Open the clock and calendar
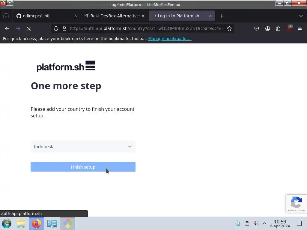This screenshot has height=230, width=307. pos(280,223)
